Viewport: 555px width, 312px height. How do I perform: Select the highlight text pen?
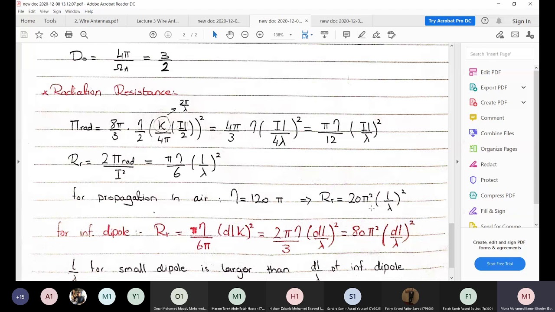coord(362,35)
